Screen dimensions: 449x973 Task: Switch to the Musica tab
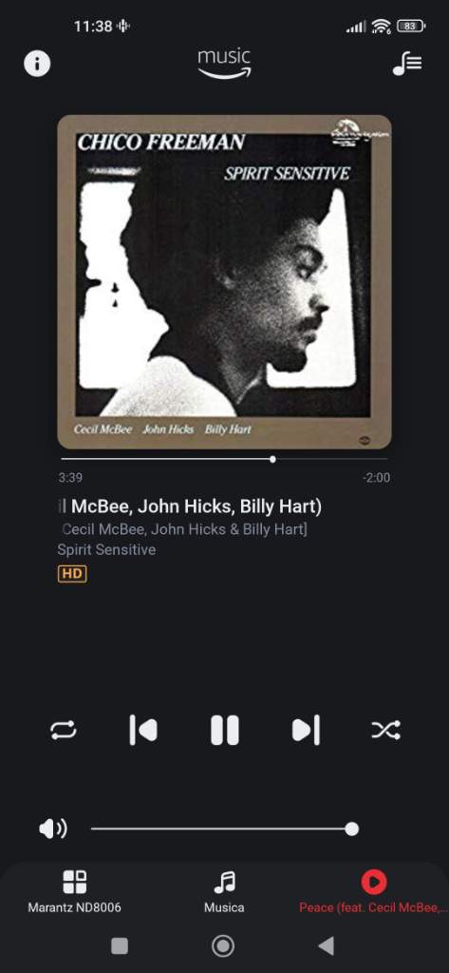(x=224, y=891)
